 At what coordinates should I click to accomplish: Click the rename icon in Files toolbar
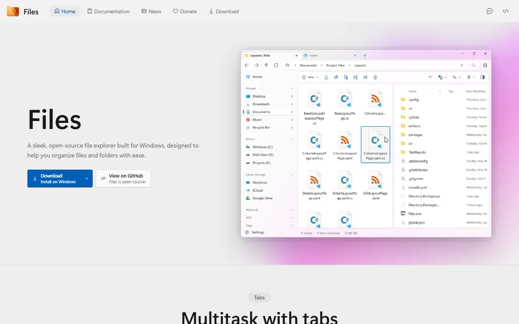coord(355,77)
